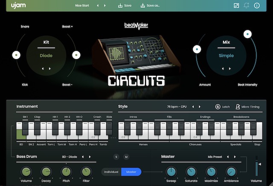Click the Micro Timing metronome icon
The height and width of the screenshot is (186, 273).
point(237,106)
